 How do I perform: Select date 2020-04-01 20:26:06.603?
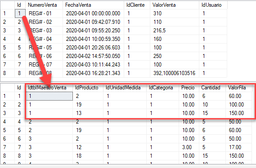[x=94, y=48]
